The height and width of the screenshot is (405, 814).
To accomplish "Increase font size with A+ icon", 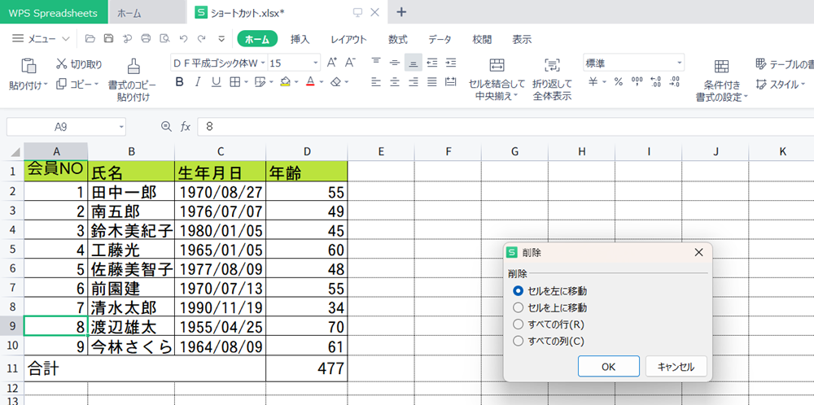I will coord(332,63).
